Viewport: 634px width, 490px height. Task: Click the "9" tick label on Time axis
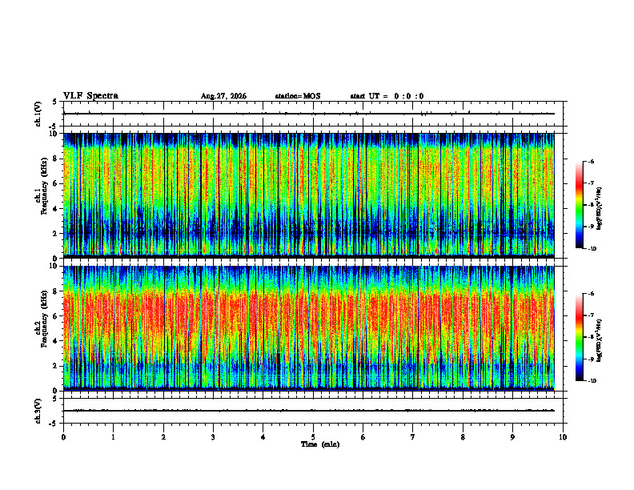[x=512, y=437]
